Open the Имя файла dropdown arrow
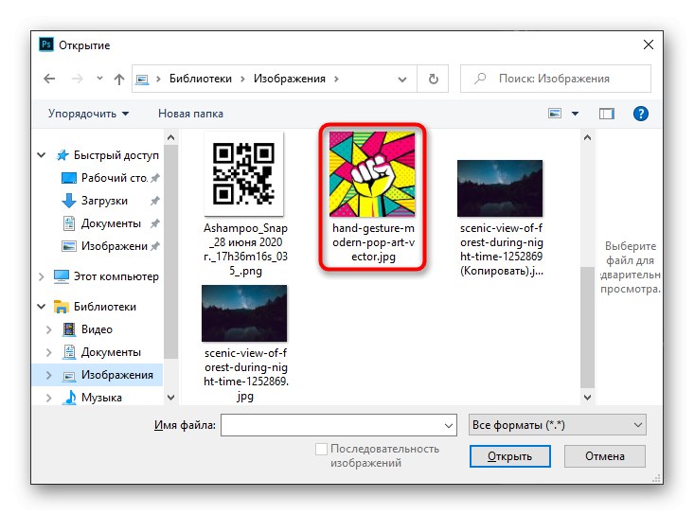The height and width of the screenshot is (515, 694). [449, 426]
